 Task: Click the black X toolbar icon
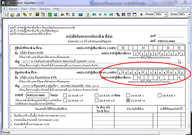click(x=141, y=14)
